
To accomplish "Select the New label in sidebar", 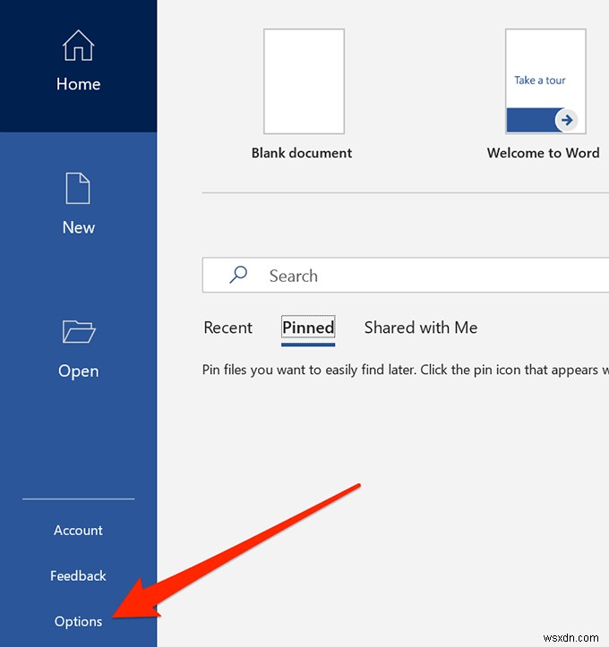I will coord(79,227).
